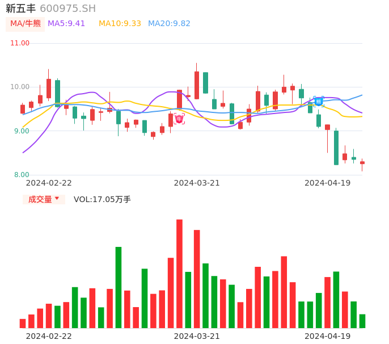This screenshot has width=389, height=344.
Task: Open the 成交量 indicator dropdown
Action: click(44, 199)
